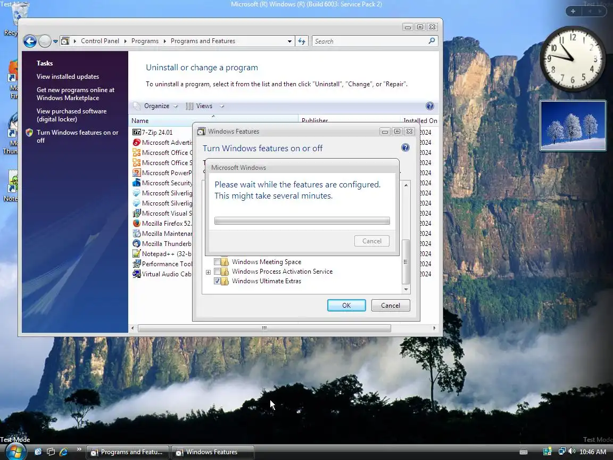Open Internet Explorer from quick launch
Viewport: 613px width, 460px height.
coord(63,452)
